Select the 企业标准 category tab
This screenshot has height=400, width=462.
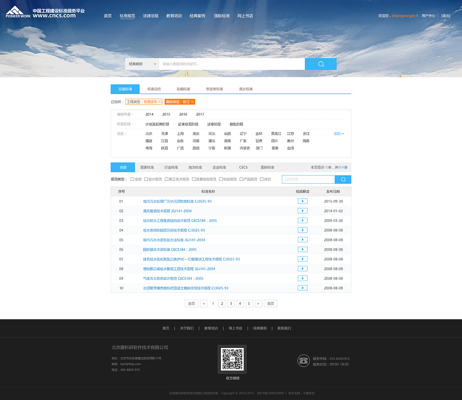(219, 167)
